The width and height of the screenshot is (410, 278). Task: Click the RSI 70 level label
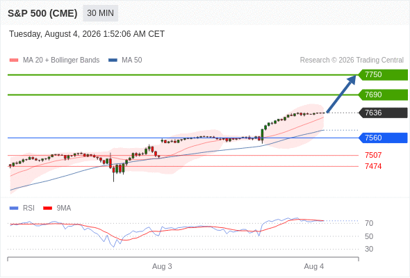tap(369, 223)
